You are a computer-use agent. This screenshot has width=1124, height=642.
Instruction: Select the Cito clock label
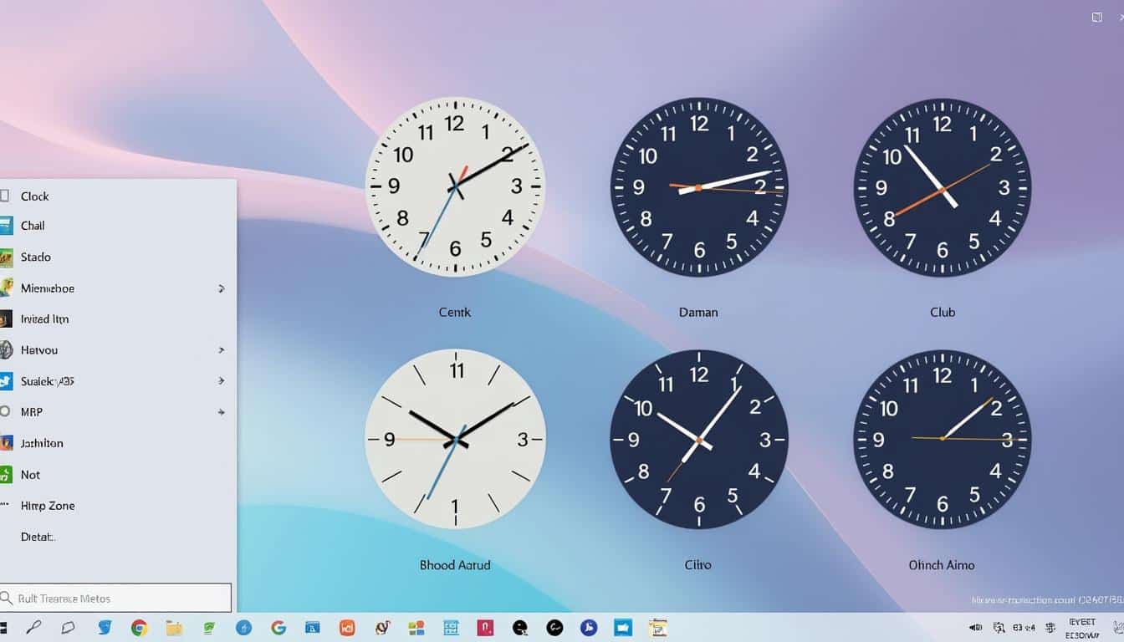[697, 565]
